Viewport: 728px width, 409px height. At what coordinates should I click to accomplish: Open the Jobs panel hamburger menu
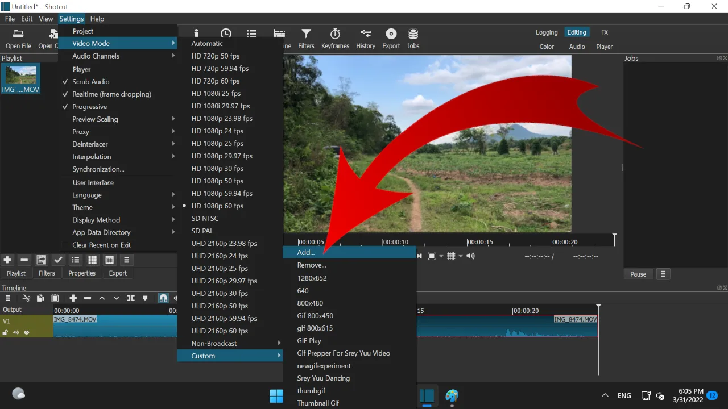click(663, 274)
